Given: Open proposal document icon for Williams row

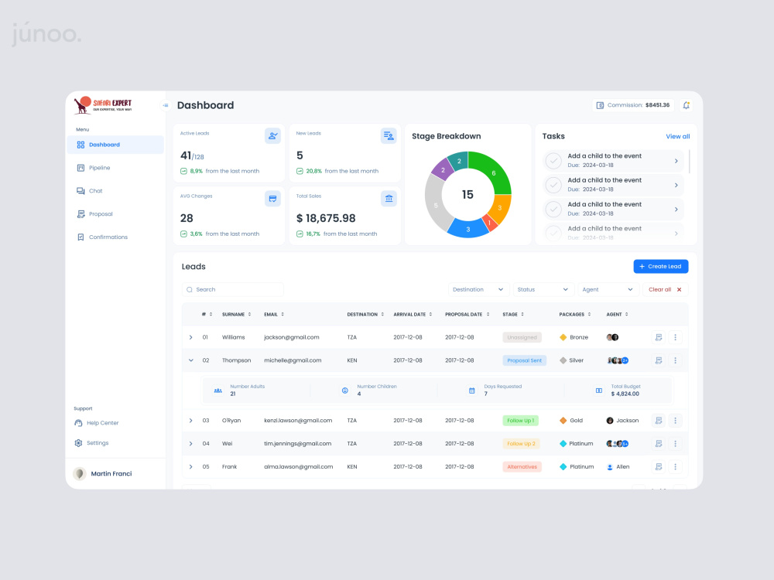Looking at the screenshot, I should 659,337.
